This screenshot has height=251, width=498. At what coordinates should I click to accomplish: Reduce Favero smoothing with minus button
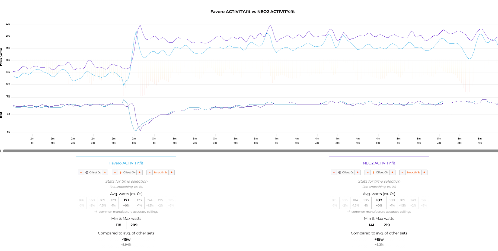(149, 173)
